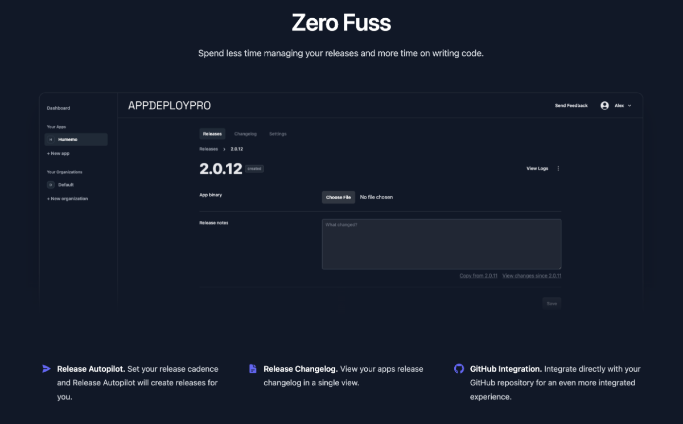Switch to the Changelog tab

(245, 134)
